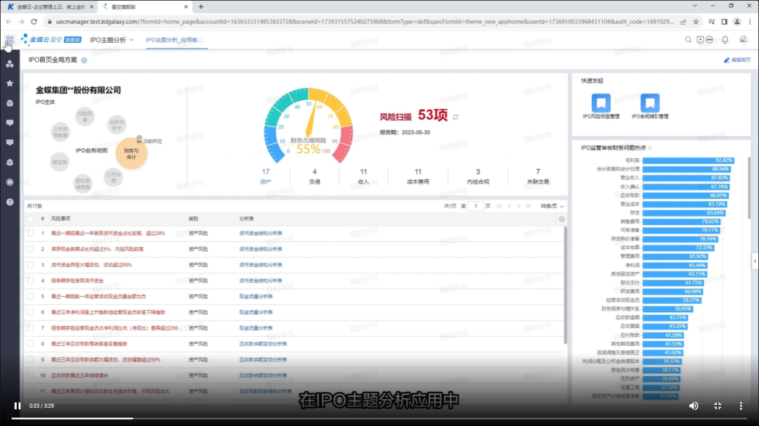Click the 金蝶云星空 logo

[51, 39]
